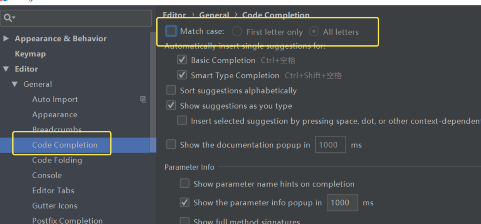The image size is (481, 224).
Task: Collapse the Editor tree node
Action: click(6, 69)
